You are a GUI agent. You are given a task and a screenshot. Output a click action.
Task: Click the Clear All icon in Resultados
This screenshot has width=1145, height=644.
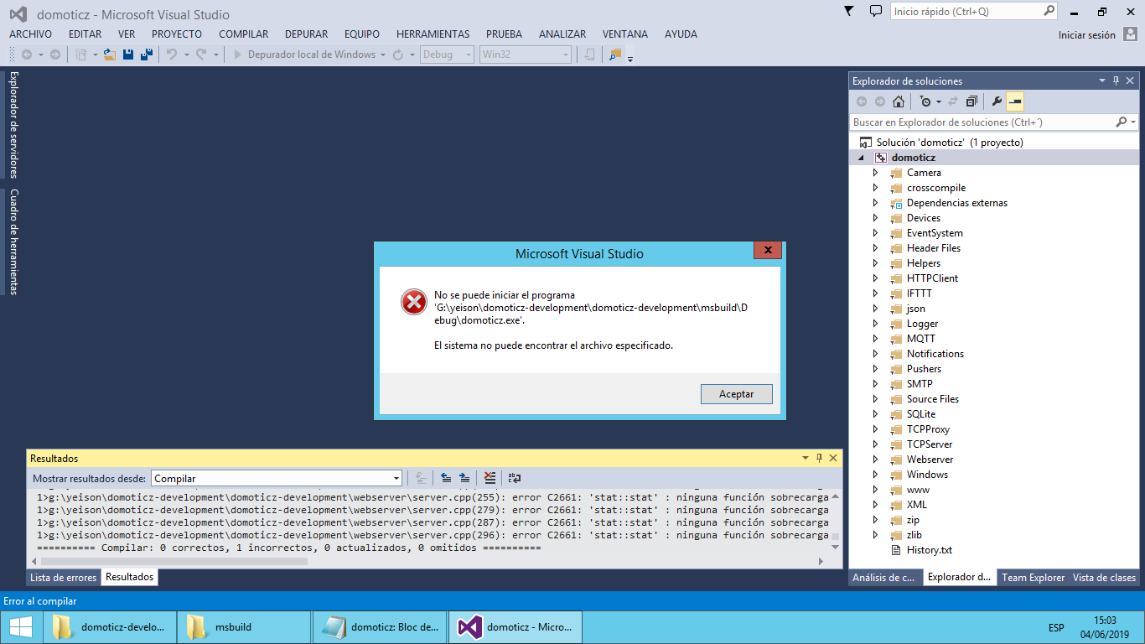click(x=490, y=478)
